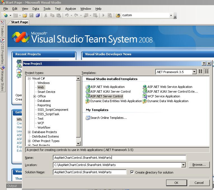The width and height of the screenshot is (214, 190).
Task: Open the toolbar options overflow arrow
Action: [175, 16]
